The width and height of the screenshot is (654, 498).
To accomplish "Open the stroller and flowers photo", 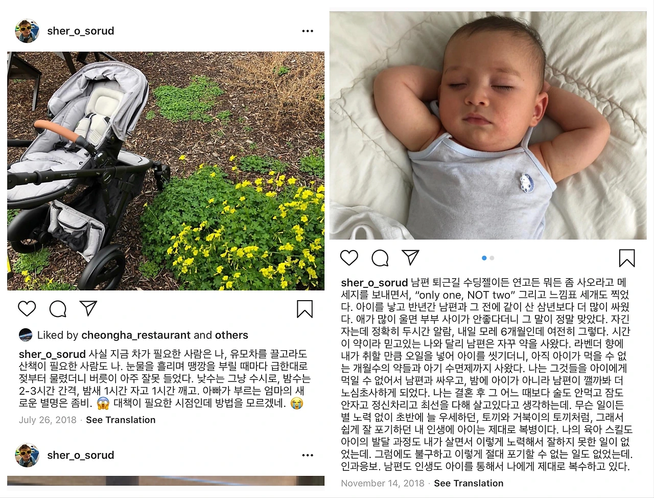I will point(166,171).
